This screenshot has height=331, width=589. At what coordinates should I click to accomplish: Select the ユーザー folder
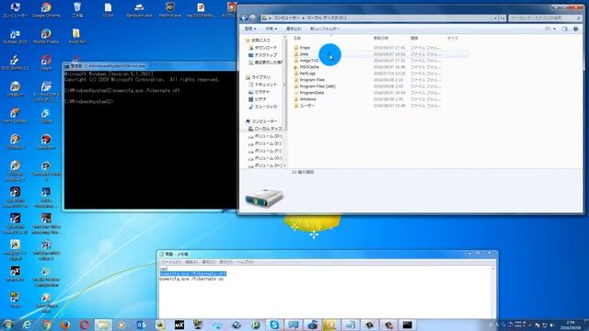pos(306,106)
